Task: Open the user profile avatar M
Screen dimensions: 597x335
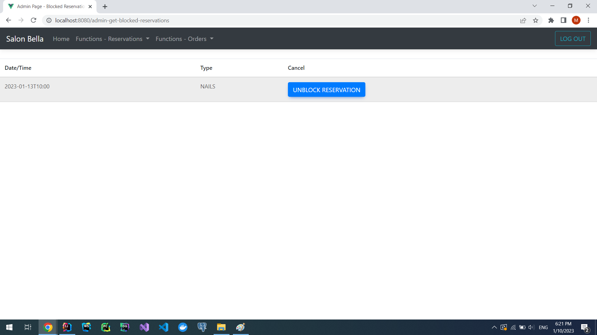Action: 576,20
